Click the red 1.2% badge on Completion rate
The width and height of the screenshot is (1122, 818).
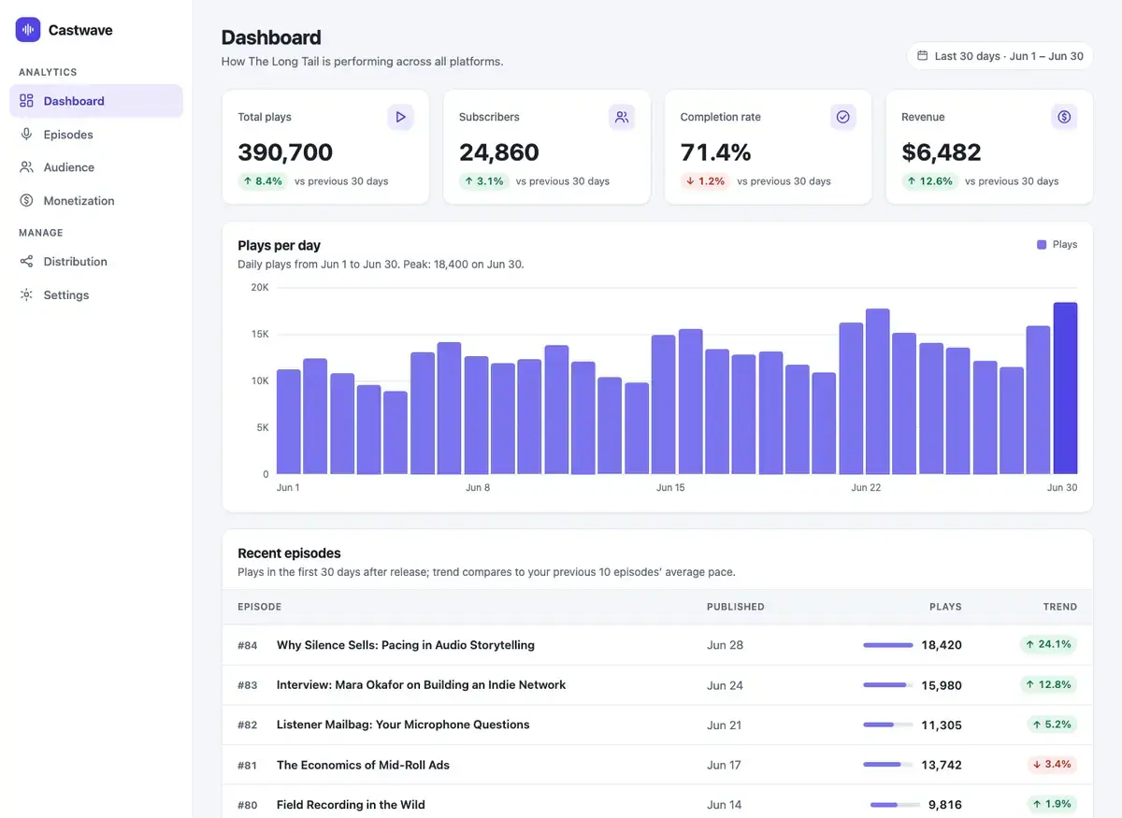click(705, 181)
